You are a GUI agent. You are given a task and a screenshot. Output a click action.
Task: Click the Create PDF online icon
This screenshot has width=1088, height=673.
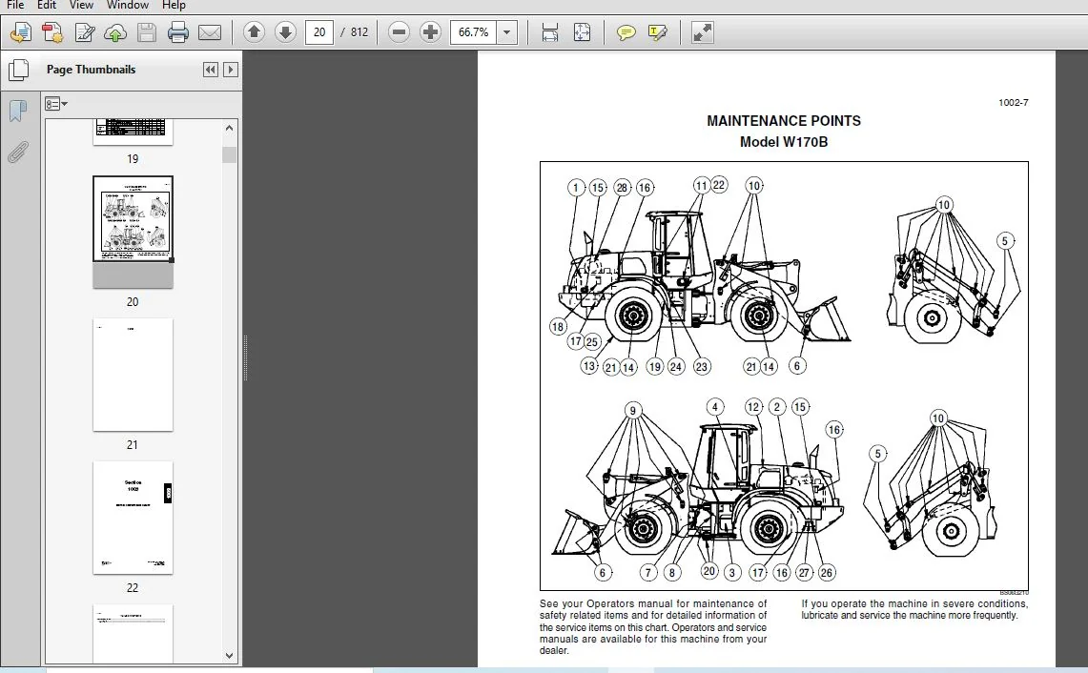tap(20, 31)
